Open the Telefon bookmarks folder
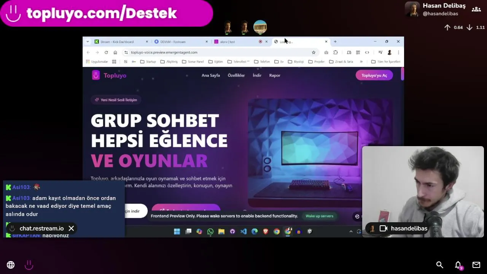 [x=262, y=62]
